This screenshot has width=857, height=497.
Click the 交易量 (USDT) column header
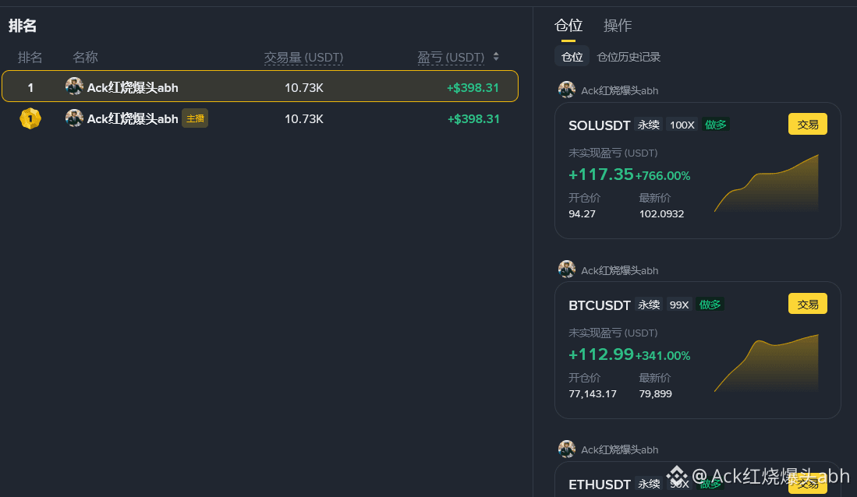[304, 58]
